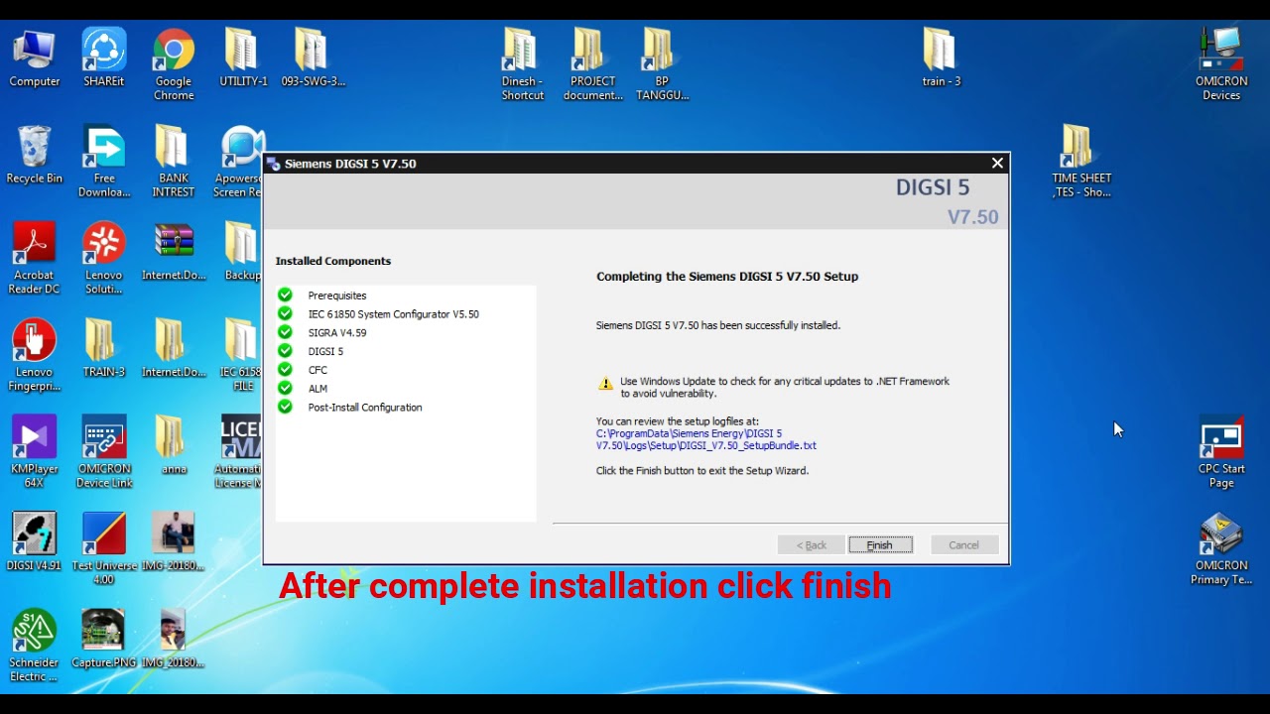This screenshot has width=1270, height=714.
Task: Open DIGSI V4.91 desktop icon
Action: [35, 542]
